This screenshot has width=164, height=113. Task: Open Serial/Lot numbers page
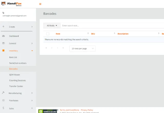click(x=18, y=63)
